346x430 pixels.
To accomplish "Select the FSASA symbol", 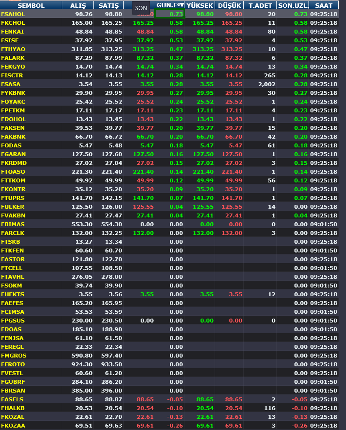I will tap(11, 84).
